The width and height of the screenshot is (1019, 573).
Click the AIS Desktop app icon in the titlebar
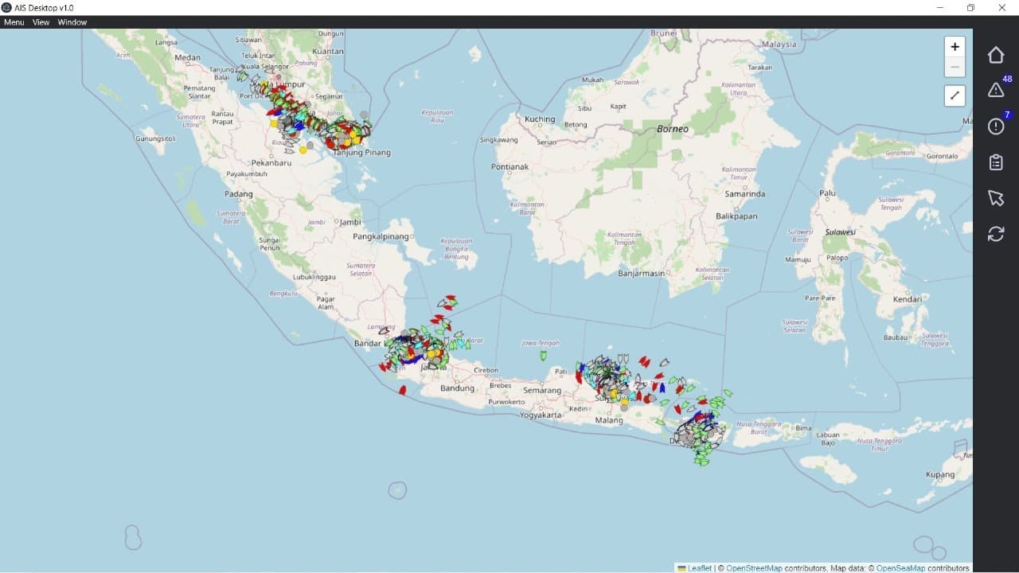6,7
